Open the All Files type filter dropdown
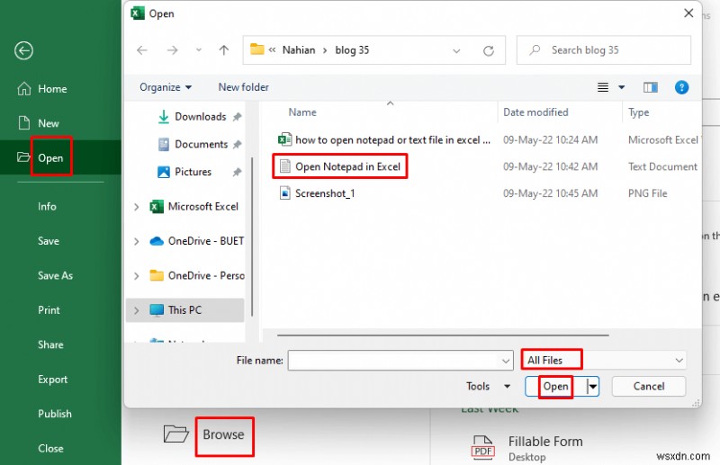The height and width of the screenshot is (465, 720). pos(604,361)
